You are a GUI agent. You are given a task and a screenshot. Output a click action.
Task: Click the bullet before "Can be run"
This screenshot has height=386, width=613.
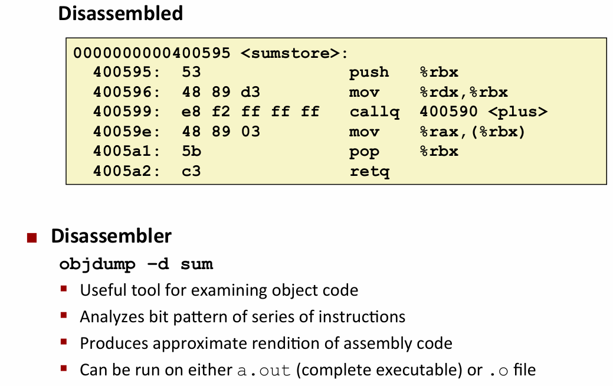click(64, 368)
